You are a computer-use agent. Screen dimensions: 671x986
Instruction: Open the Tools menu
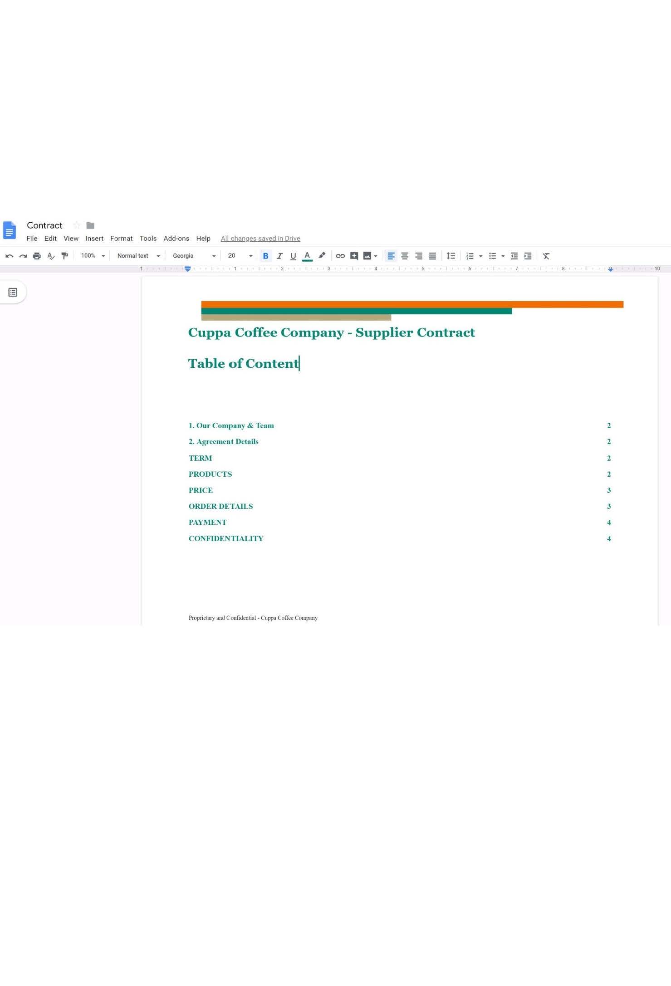pyautogui.click(x=148, y=239)
